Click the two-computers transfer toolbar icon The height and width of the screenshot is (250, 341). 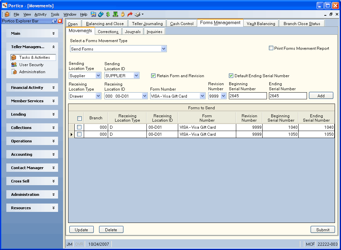pyautogui.click(x=93, y=14)
